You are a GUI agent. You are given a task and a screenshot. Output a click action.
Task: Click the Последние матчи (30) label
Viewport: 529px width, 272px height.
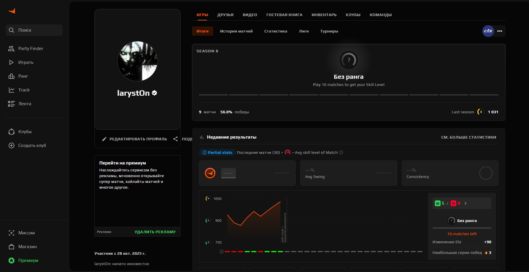pos(258,152)
